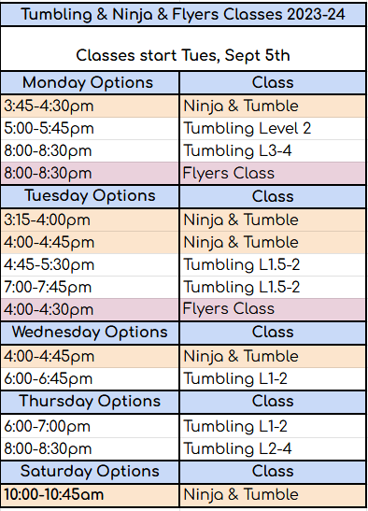Image resolution: width=368 pixels, height=511 pixels.
Task: Select the schedule title header cell
Action: tap(183, 14)
